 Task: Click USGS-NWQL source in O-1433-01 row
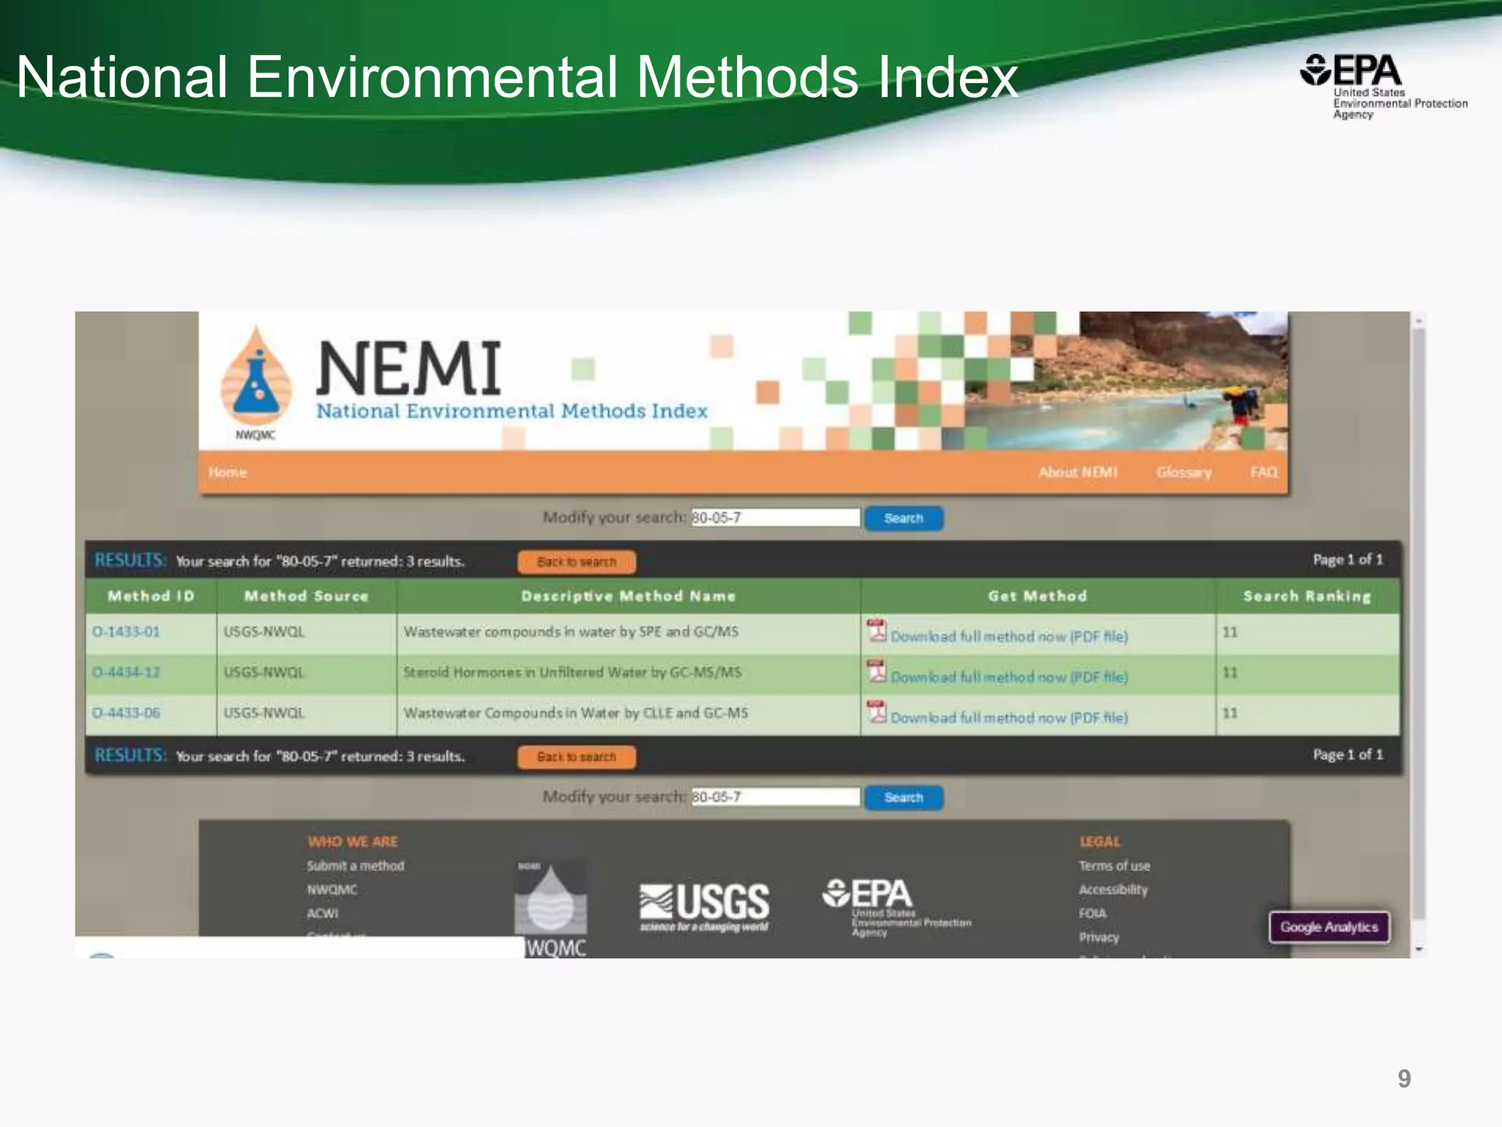pos(263,632)
